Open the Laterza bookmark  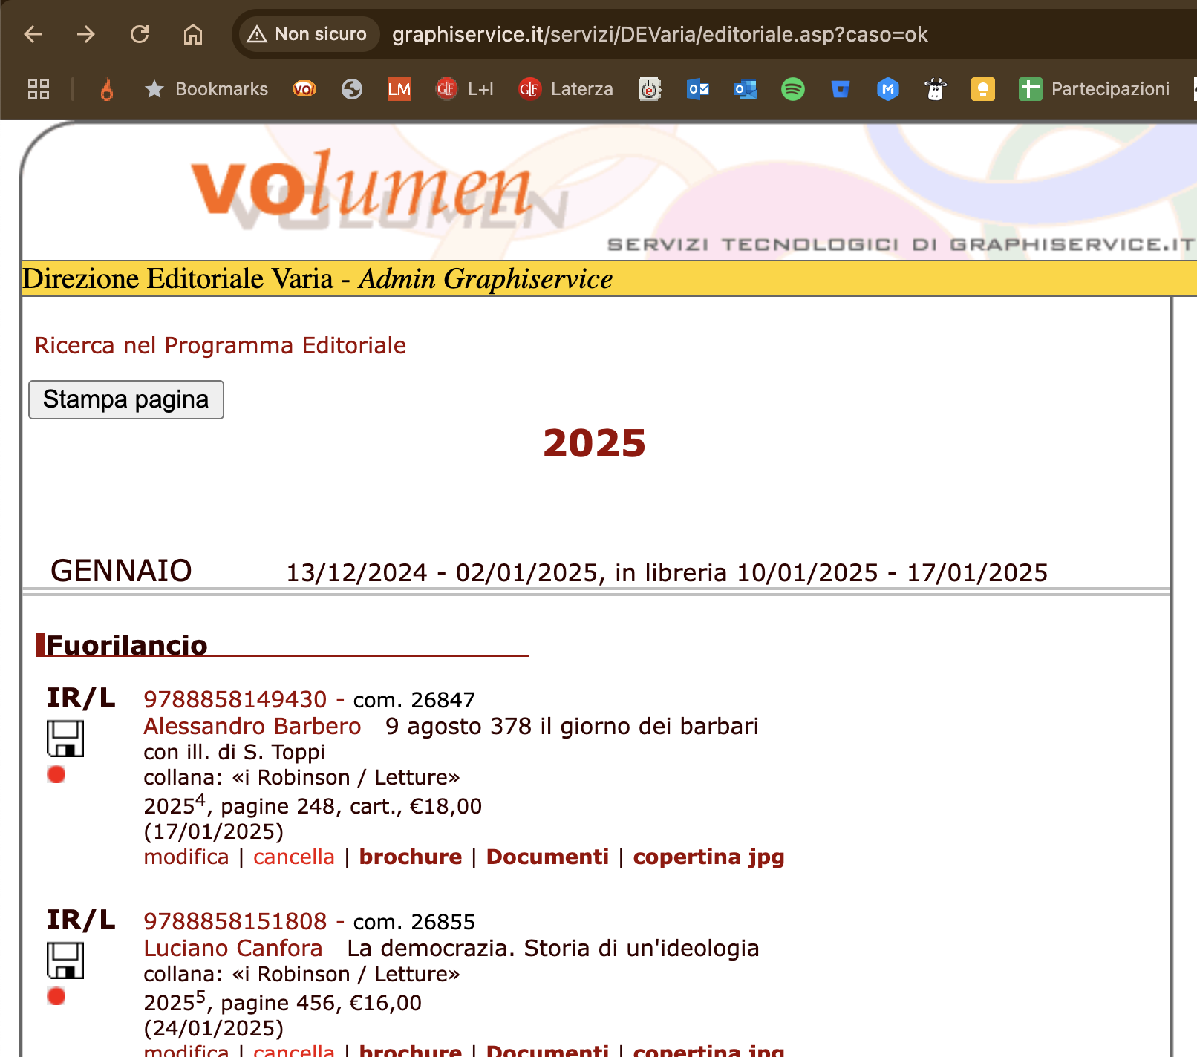coord(566,89)
